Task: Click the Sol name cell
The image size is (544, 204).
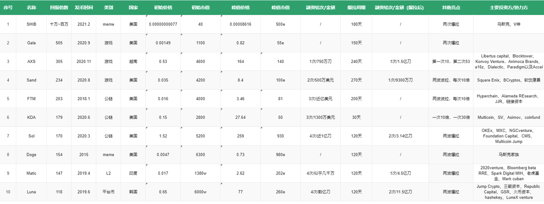Action: click(31, 136)
